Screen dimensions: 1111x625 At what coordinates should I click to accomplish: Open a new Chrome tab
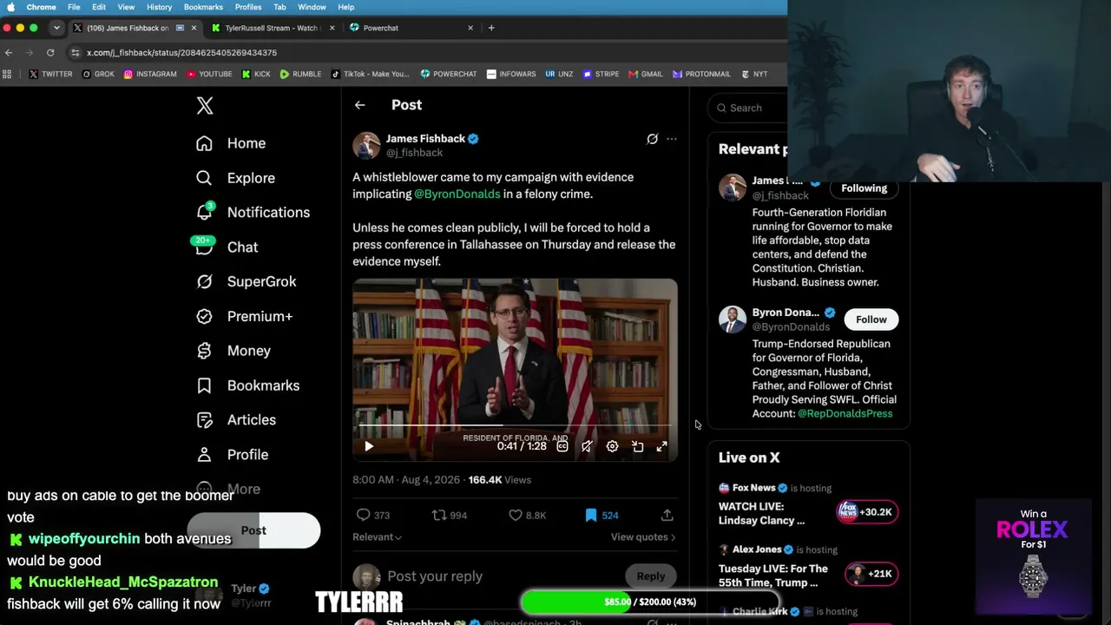(491, 28)
